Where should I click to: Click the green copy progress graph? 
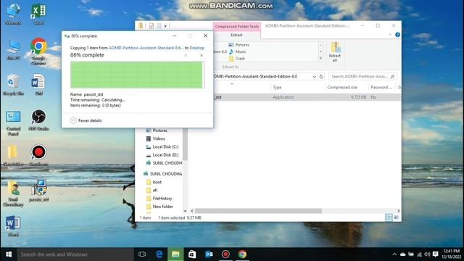pyautogui.click(x=137, y=75)
